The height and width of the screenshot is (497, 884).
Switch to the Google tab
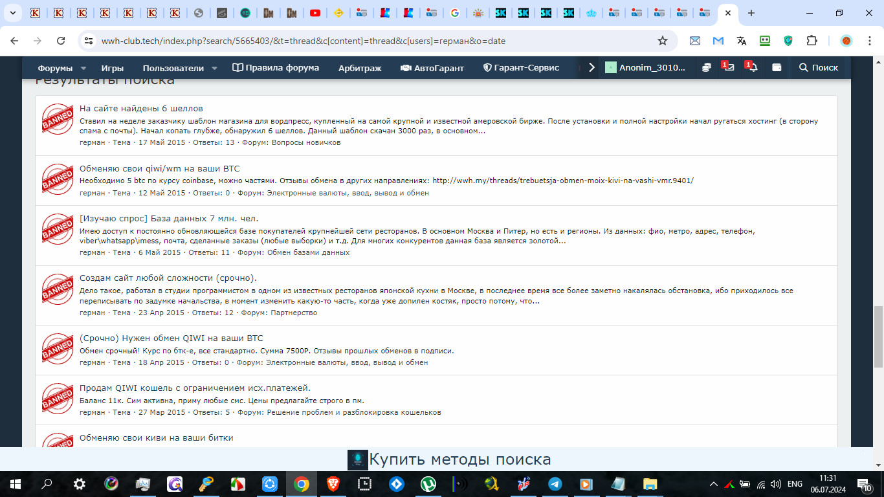455,13
